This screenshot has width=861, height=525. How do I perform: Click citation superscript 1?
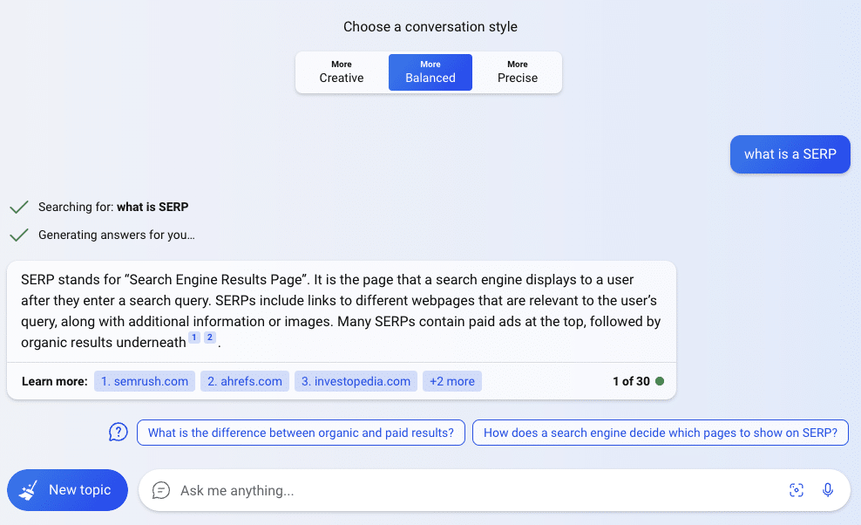click(193, 337)
